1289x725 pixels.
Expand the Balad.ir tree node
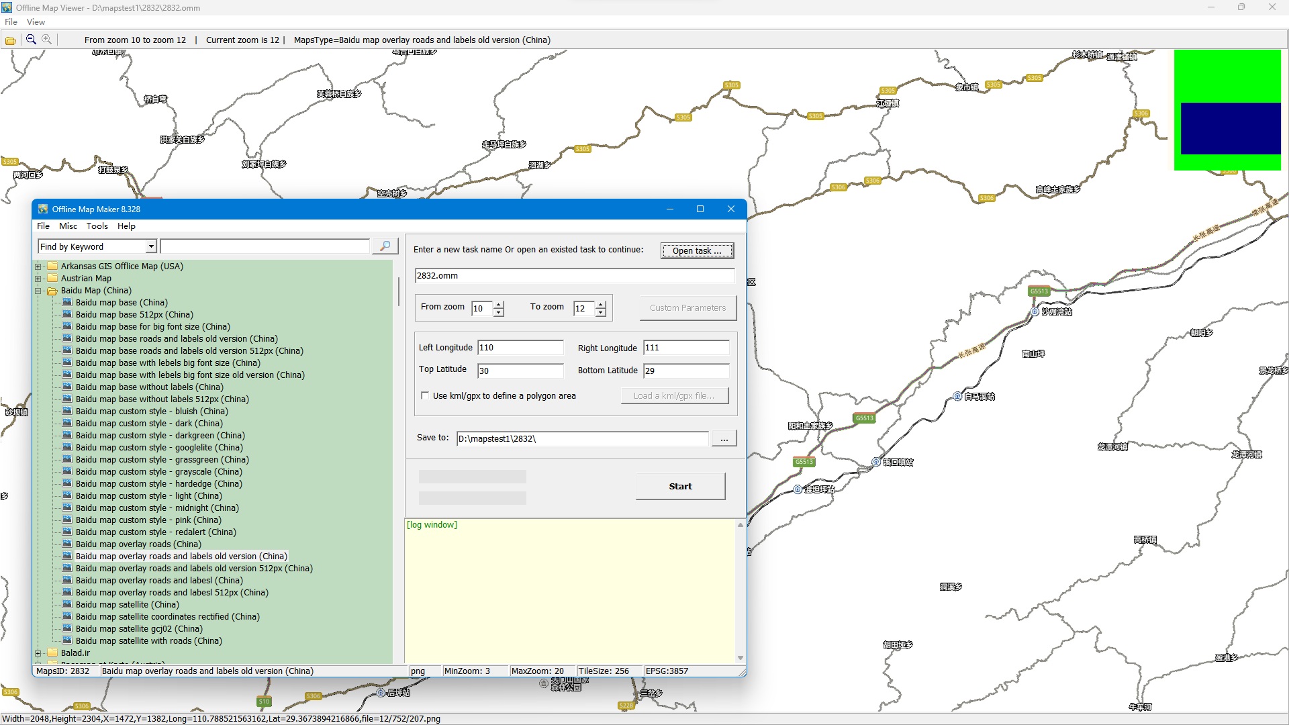point(38,653)
